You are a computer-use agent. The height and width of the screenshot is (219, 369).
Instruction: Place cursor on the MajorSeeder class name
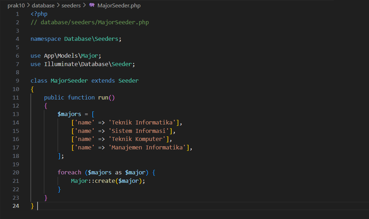point(69,80)
